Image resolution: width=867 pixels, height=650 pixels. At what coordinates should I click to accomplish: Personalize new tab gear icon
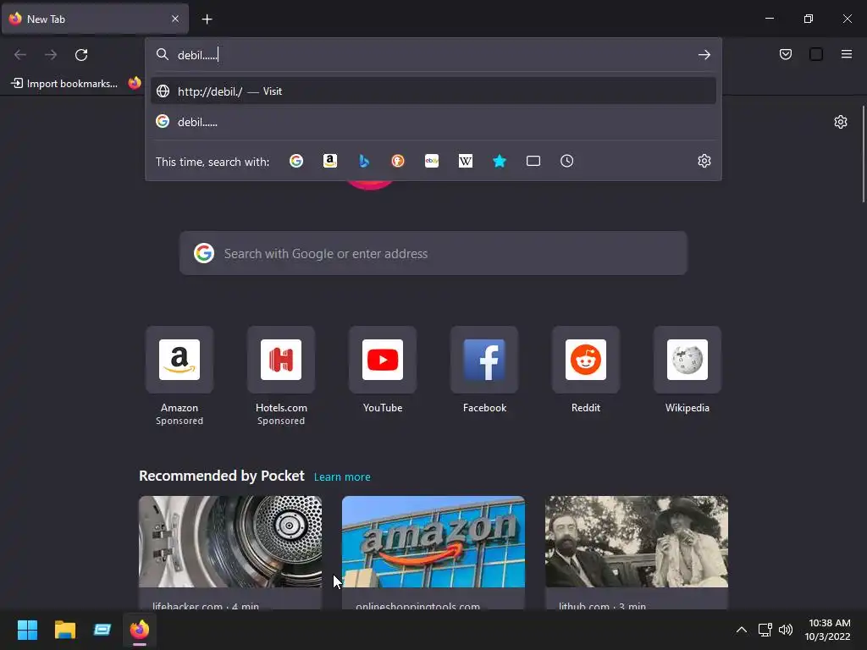click(x=841, y=122)
